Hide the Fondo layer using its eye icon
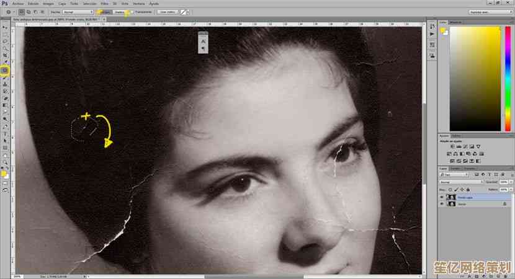 coord(442,203)
